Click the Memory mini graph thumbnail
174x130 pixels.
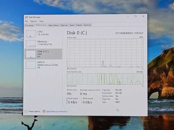(31, 44)
